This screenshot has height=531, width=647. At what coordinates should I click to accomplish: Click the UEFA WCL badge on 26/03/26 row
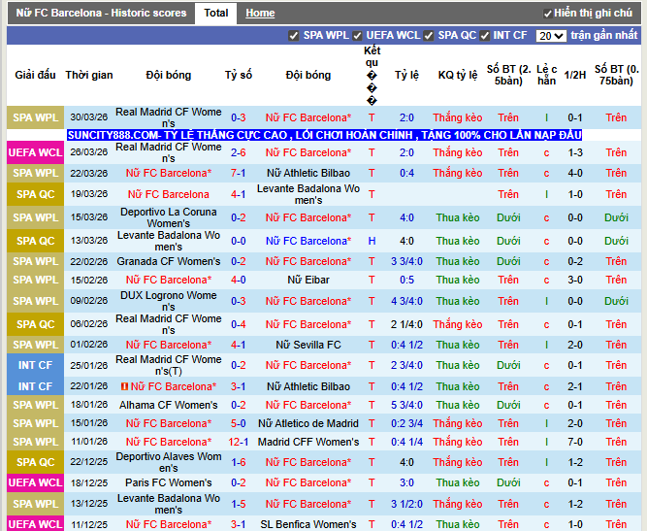tap(35, 152)
